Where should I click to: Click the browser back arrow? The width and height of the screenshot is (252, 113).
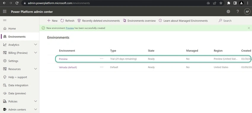pos(4,3)
